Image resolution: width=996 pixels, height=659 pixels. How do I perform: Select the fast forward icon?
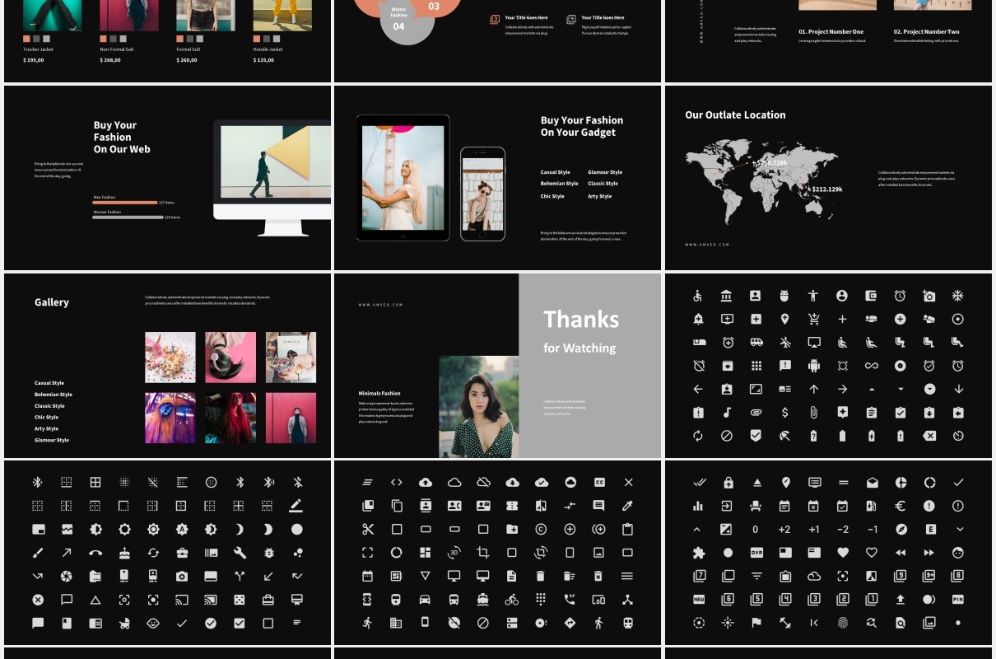929,553
